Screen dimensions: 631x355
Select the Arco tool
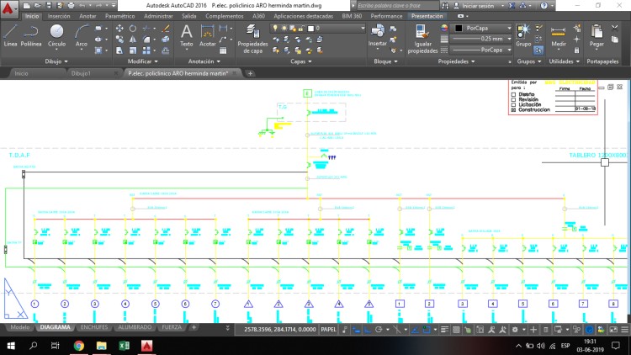[82, 35]
